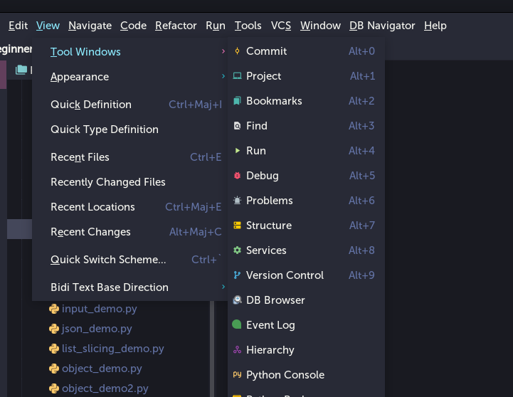The image size is (513, 397).
Task: Click the green Event Log icon
Action: point(237,325)
